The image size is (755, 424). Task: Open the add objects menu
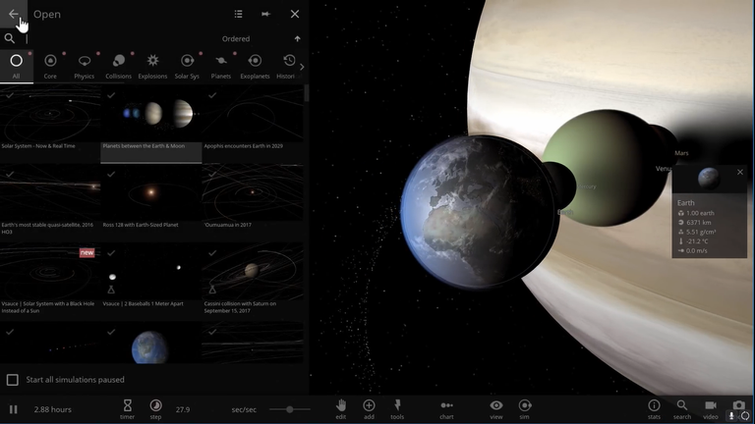point(369,409)
